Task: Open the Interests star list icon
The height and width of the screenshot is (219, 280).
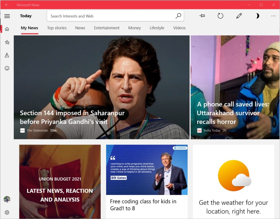Action: click(x=7, y=42)
